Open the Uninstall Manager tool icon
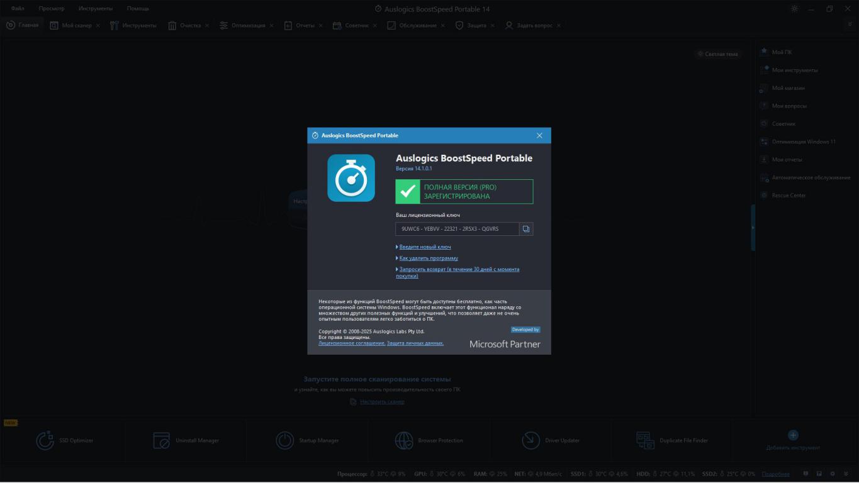The height and width of the screenshot is (483, 859). click(162, 440)
